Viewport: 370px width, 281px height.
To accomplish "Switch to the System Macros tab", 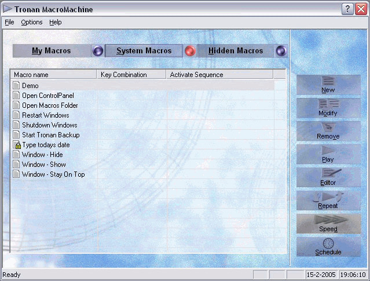I will [x=144, y=51].
